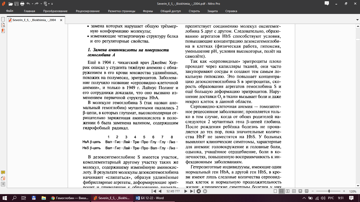This screenshot has width=360, height=202.
Task: Go back to the previous view
Action: pos(199,191)
